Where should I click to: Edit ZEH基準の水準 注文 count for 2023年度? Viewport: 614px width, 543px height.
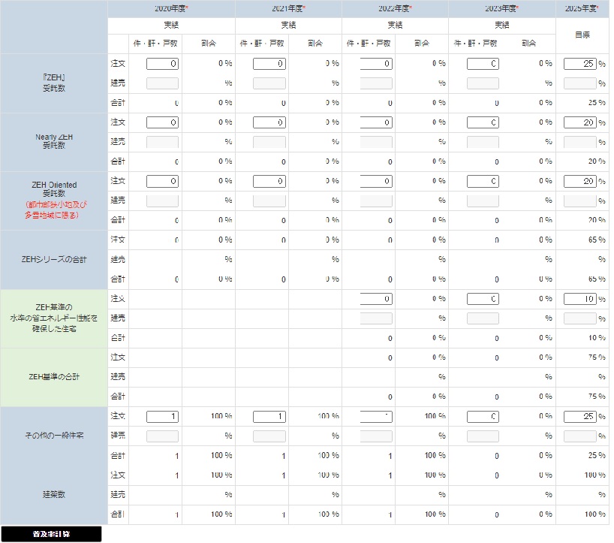483,299
